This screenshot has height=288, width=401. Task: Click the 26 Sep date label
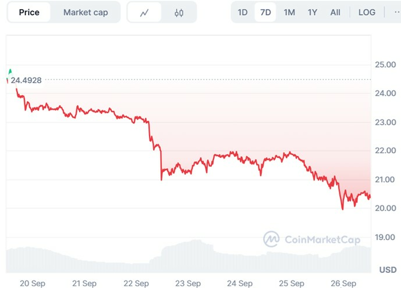coord(343,283)
